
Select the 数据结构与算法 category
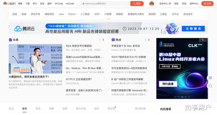(136, 14)
